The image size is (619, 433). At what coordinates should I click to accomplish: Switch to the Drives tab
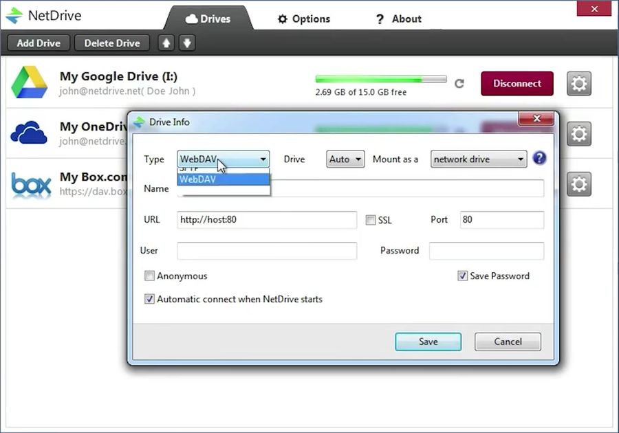click(208, 19)
